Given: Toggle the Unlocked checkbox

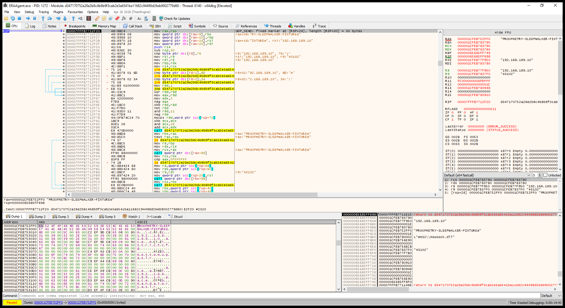Looking at the screenshot, I should coord(545,175).
